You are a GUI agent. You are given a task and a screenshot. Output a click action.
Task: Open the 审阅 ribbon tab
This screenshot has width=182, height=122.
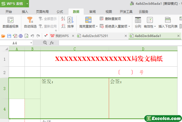point(93,12)
